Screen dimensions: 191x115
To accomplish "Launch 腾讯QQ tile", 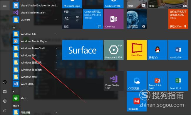I will (158, 50).
